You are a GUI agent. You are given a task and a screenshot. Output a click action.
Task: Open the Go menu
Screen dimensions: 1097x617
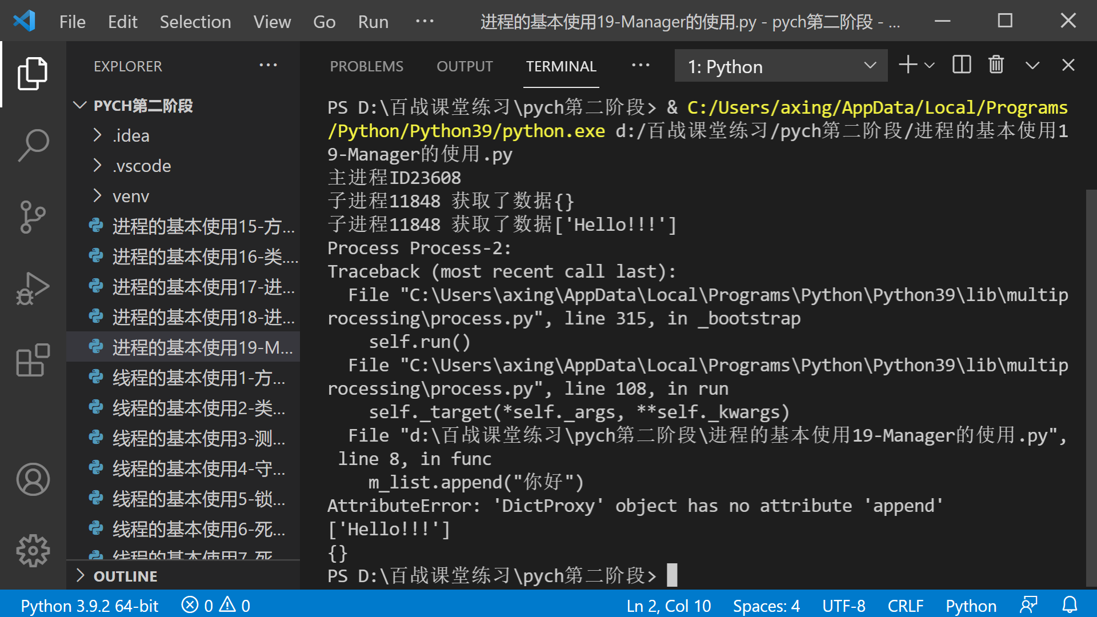click(324, 22)
